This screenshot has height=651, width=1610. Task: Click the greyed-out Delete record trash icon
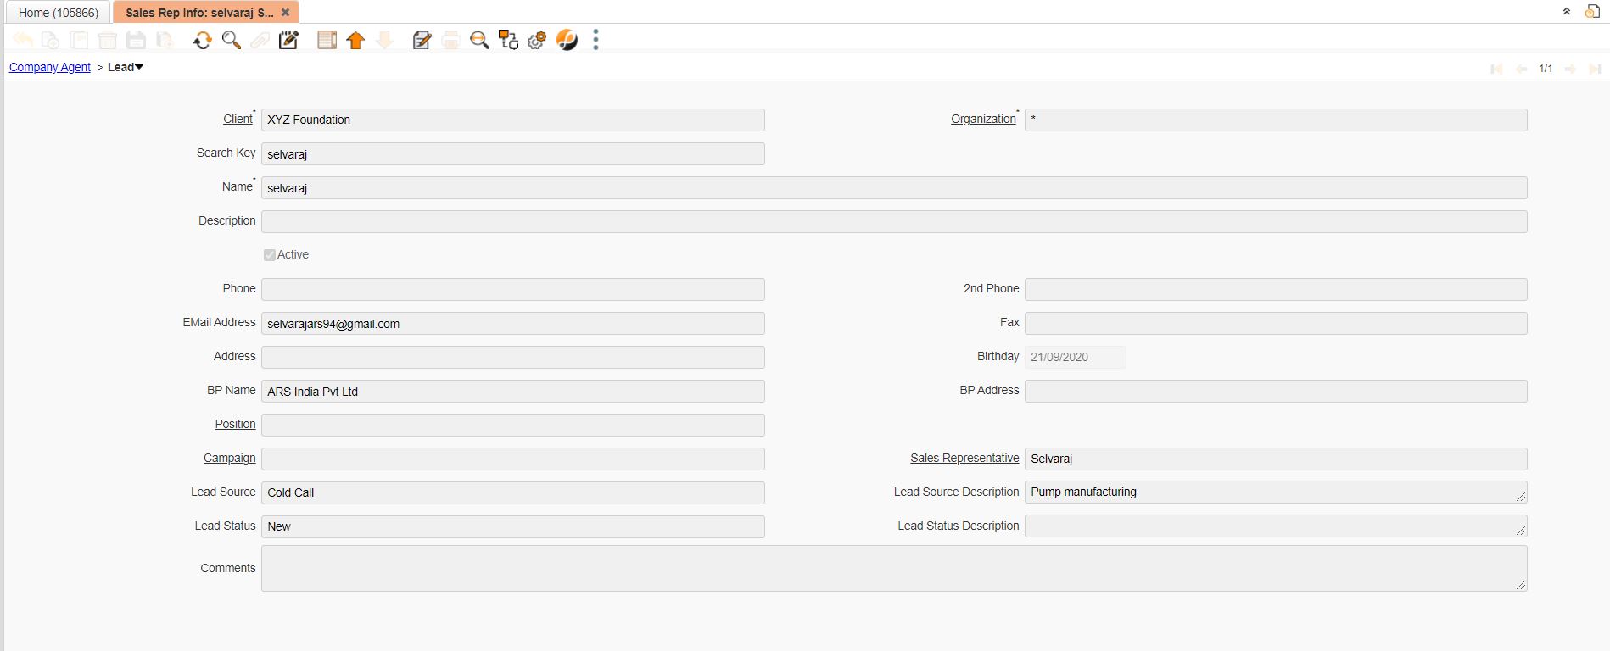point(107,40)
